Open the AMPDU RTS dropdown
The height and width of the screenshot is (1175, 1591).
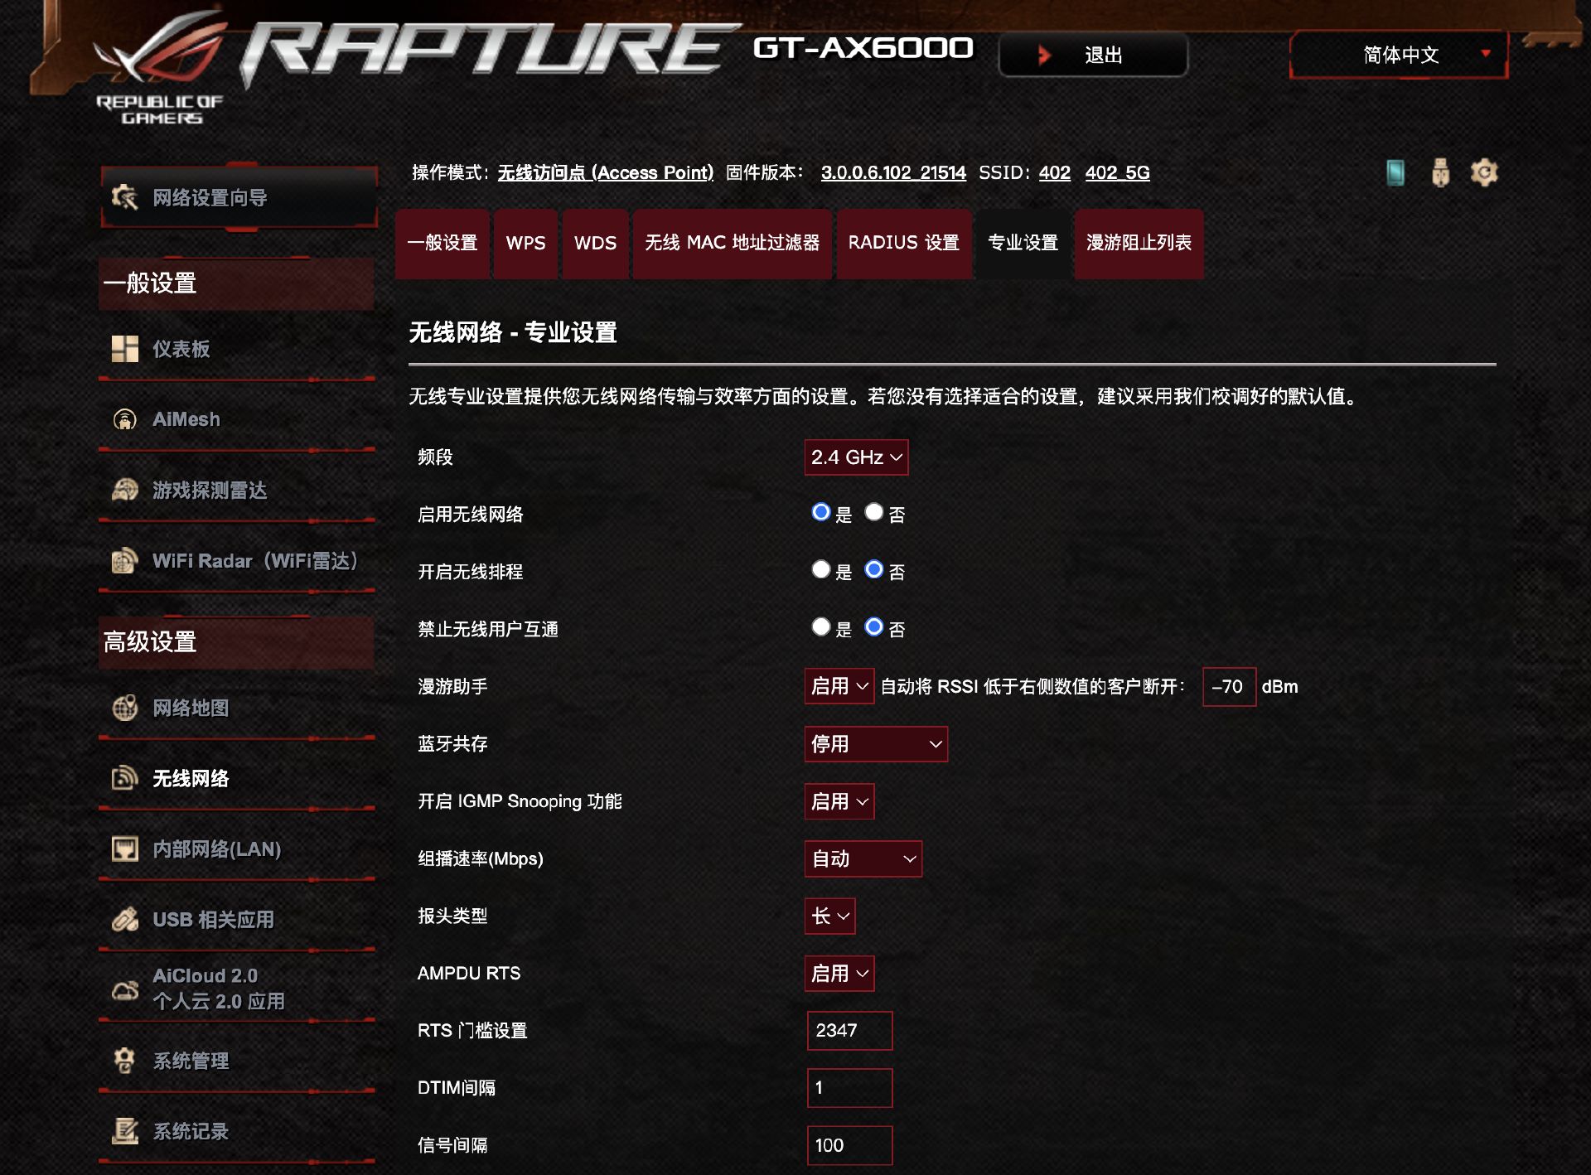coord(839,973)
